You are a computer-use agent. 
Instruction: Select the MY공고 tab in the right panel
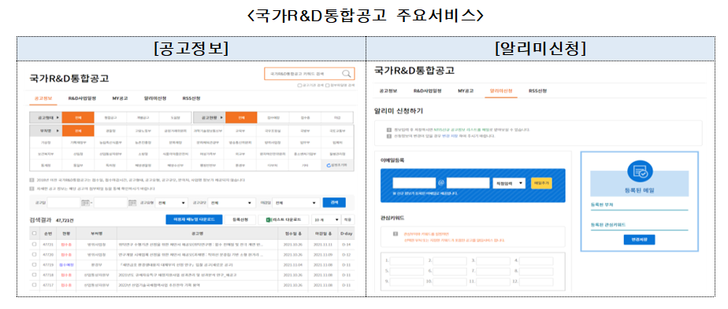click(x=466, y=90)
